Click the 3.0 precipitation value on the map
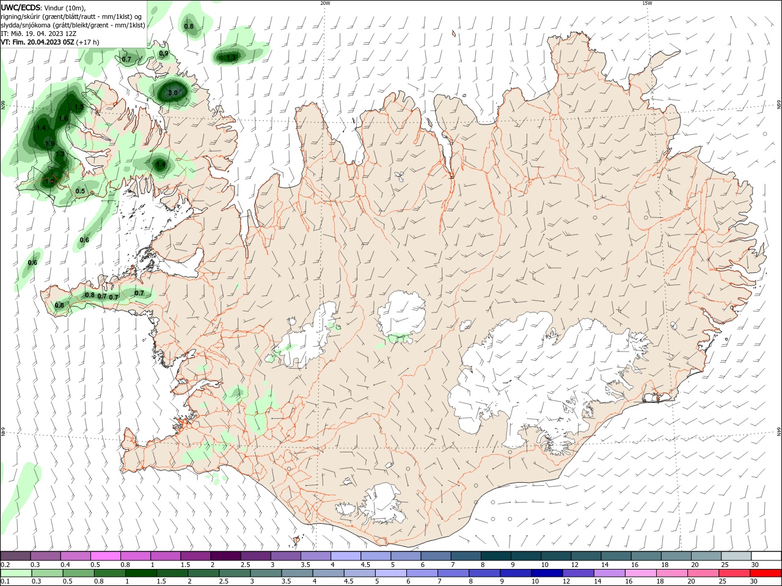782x586 pixels. point(172,93)
